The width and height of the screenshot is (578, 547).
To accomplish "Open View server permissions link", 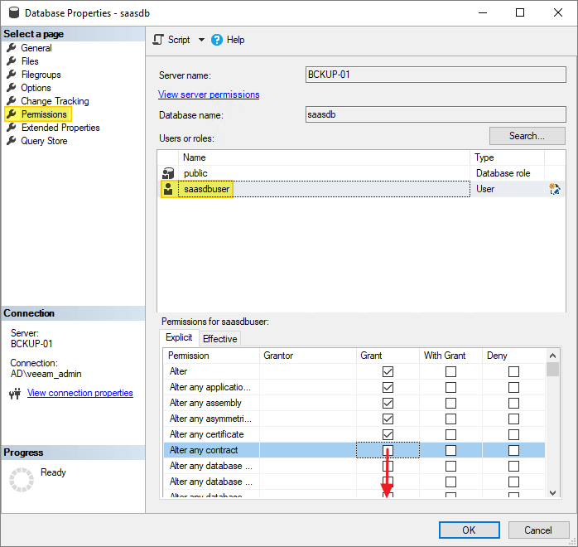I will [x=209, y=94].
